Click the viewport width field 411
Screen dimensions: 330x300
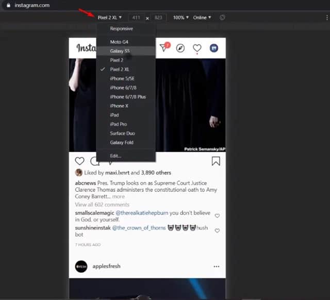(136, 18)
